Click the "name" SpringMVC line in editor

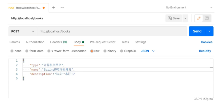pos(52,69)
